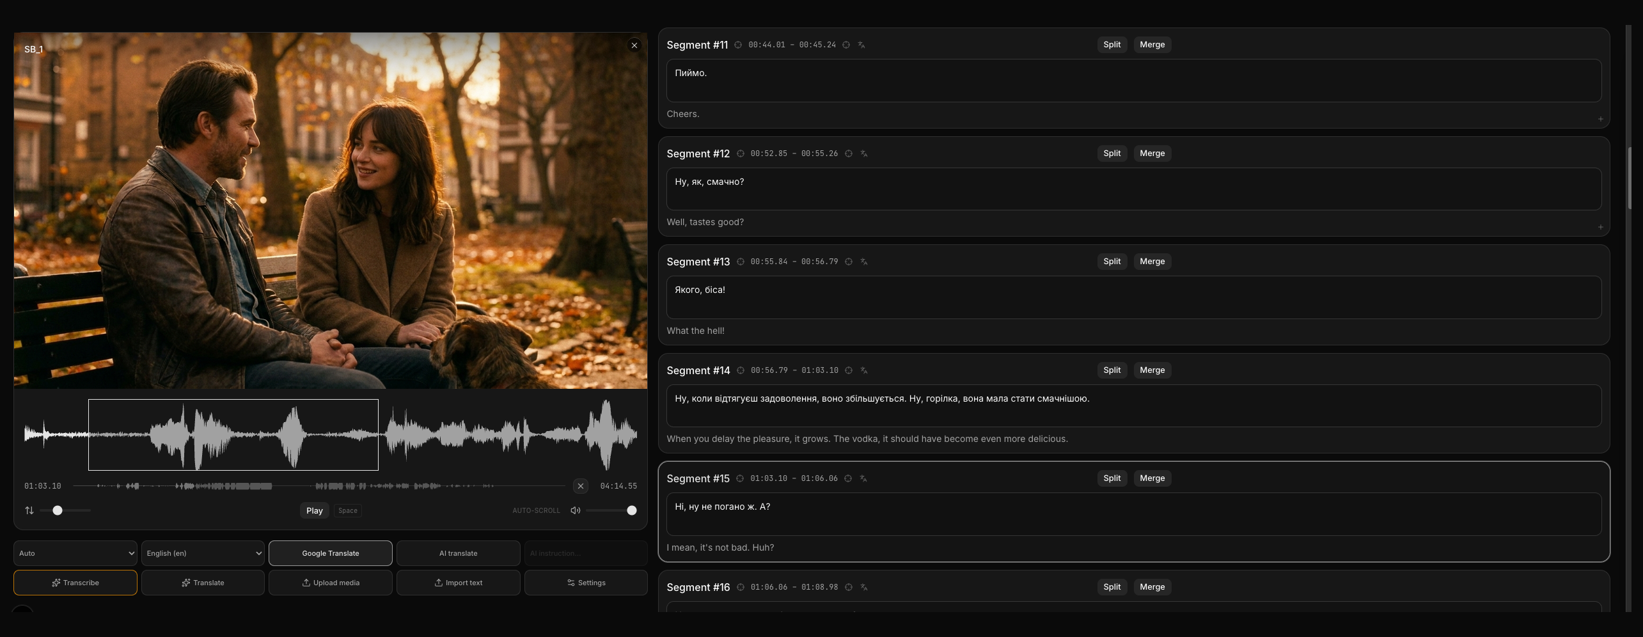Merge Segment #16

tap(1152, 587)
